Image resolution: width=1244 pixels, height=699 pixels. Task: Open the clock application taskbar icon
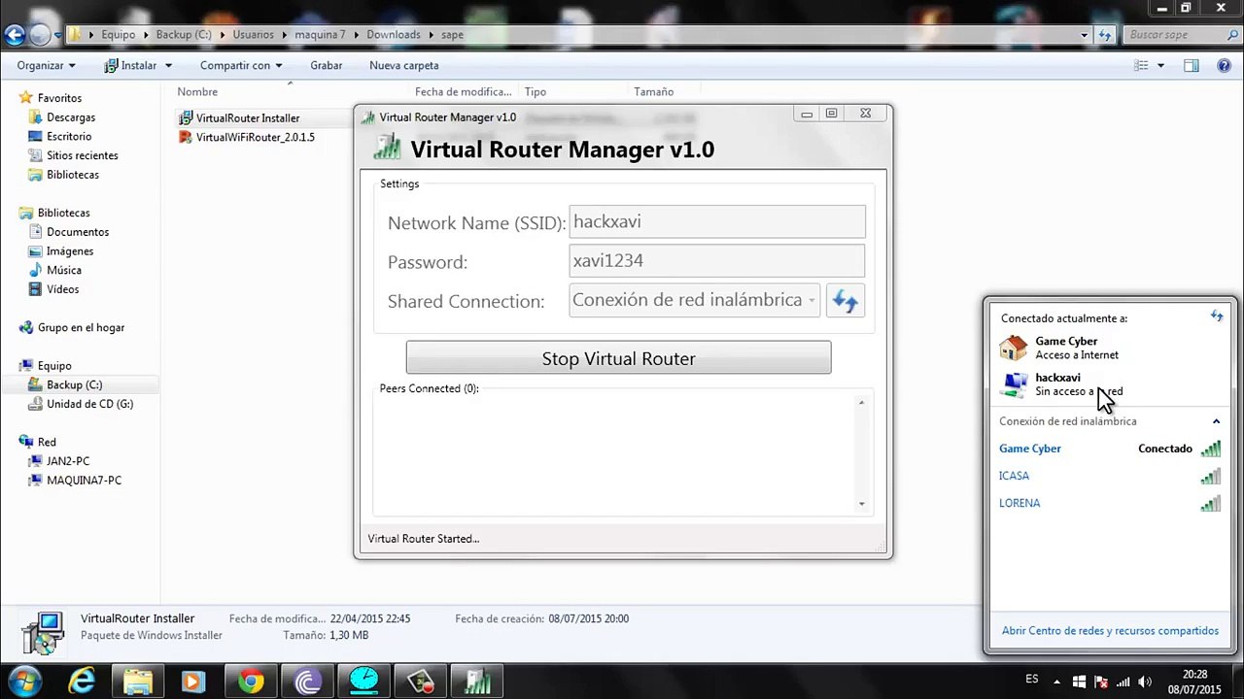(x=364, y=682)
